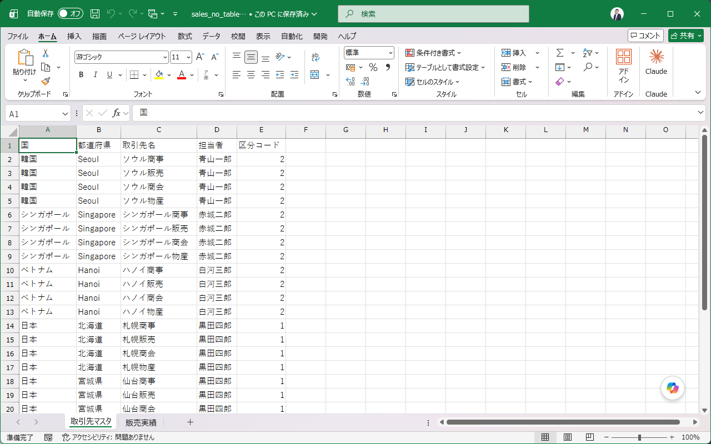Click the Cut scissors icon

tap(46, 53)
